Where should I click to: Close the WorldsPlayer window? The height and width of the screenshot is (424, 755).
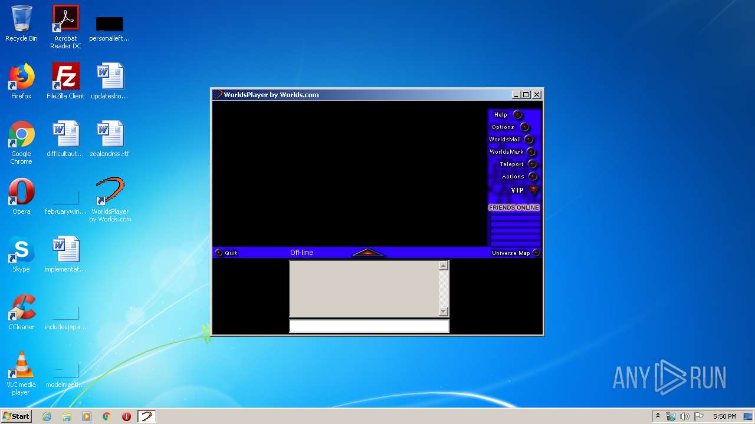(537, 95)
